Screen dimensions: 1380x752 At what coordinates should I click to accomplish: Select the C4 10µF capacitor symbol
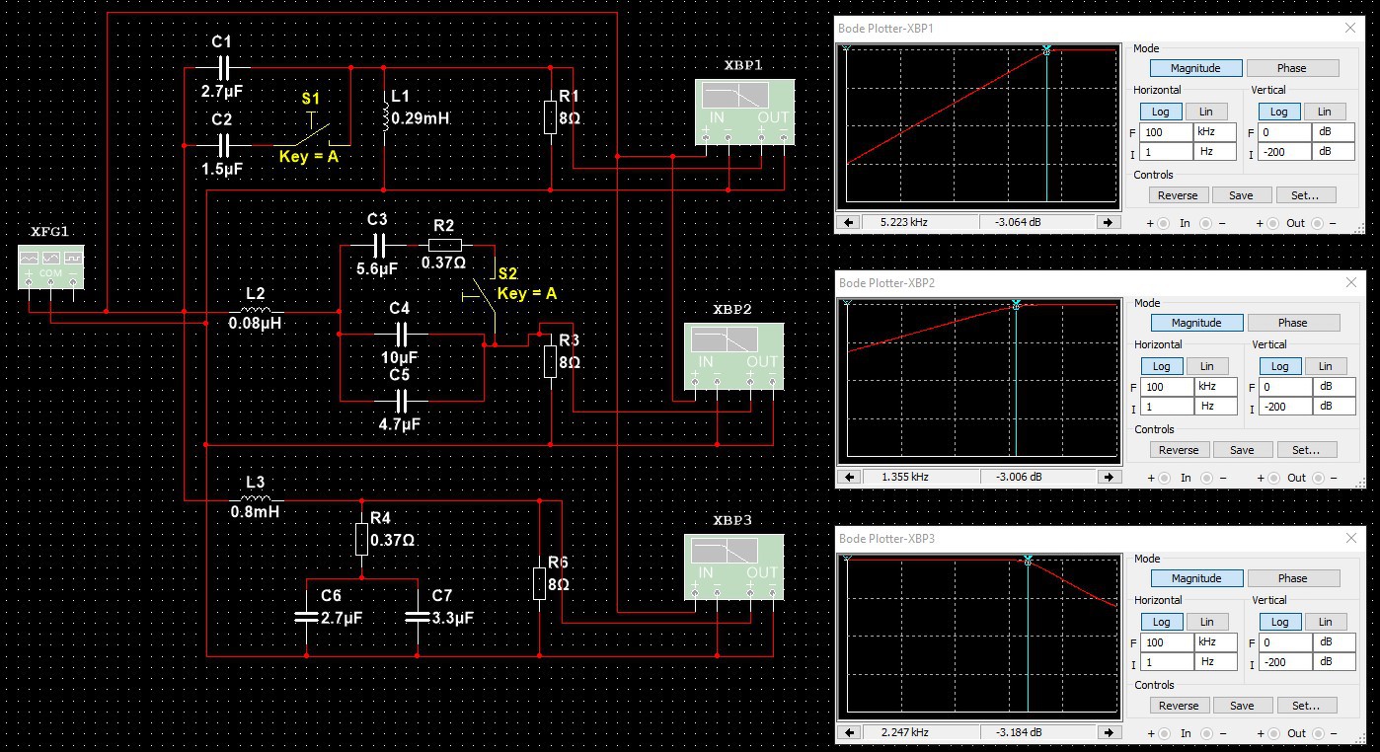[x=400, y=334]
